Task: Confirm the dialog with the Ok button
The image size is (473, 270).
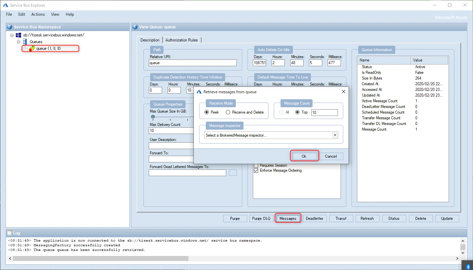Action: click(304, 156)
